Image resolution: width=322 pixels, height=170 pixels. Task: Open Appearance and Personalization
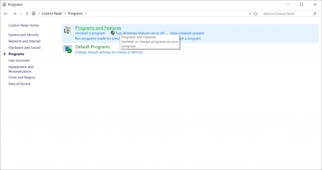[21, 69]
